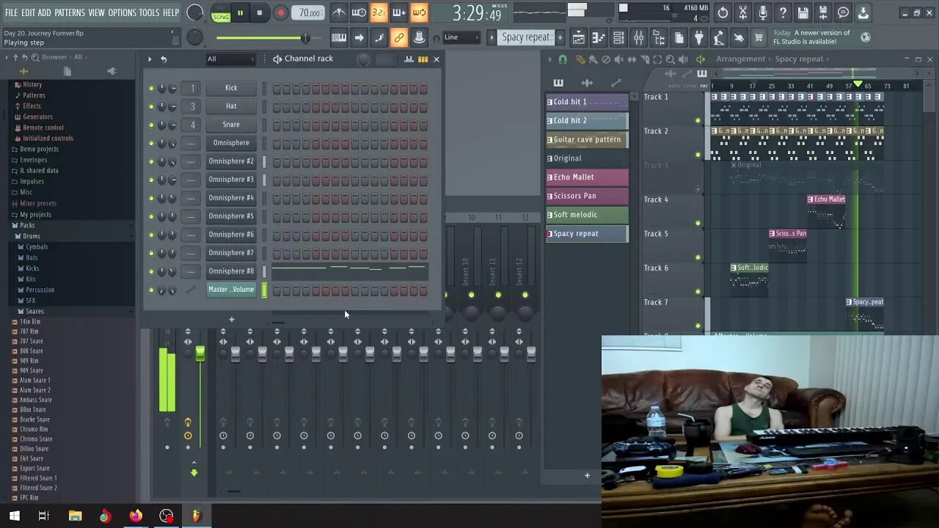Screen dimensions: 939x528
Task: Open the channel rack filter dropdown 'All'
Action: pyautogui.click(x=230, y=59)
